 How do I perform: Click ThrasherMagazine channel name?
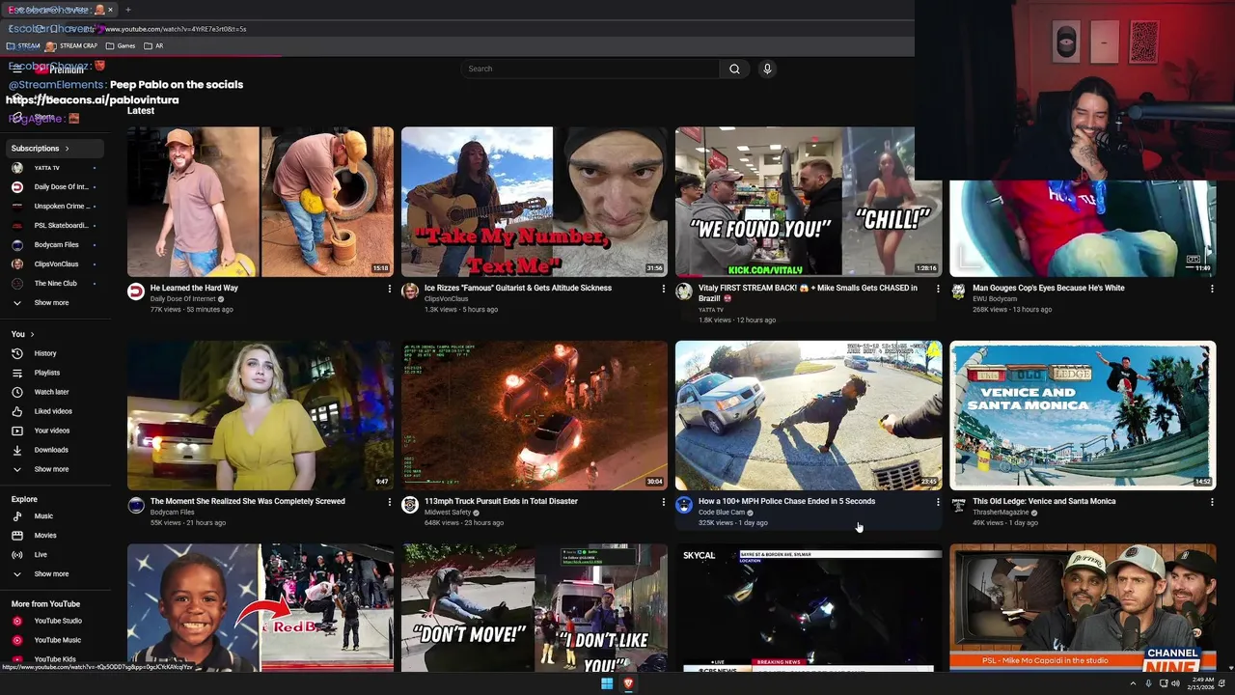1002,513
